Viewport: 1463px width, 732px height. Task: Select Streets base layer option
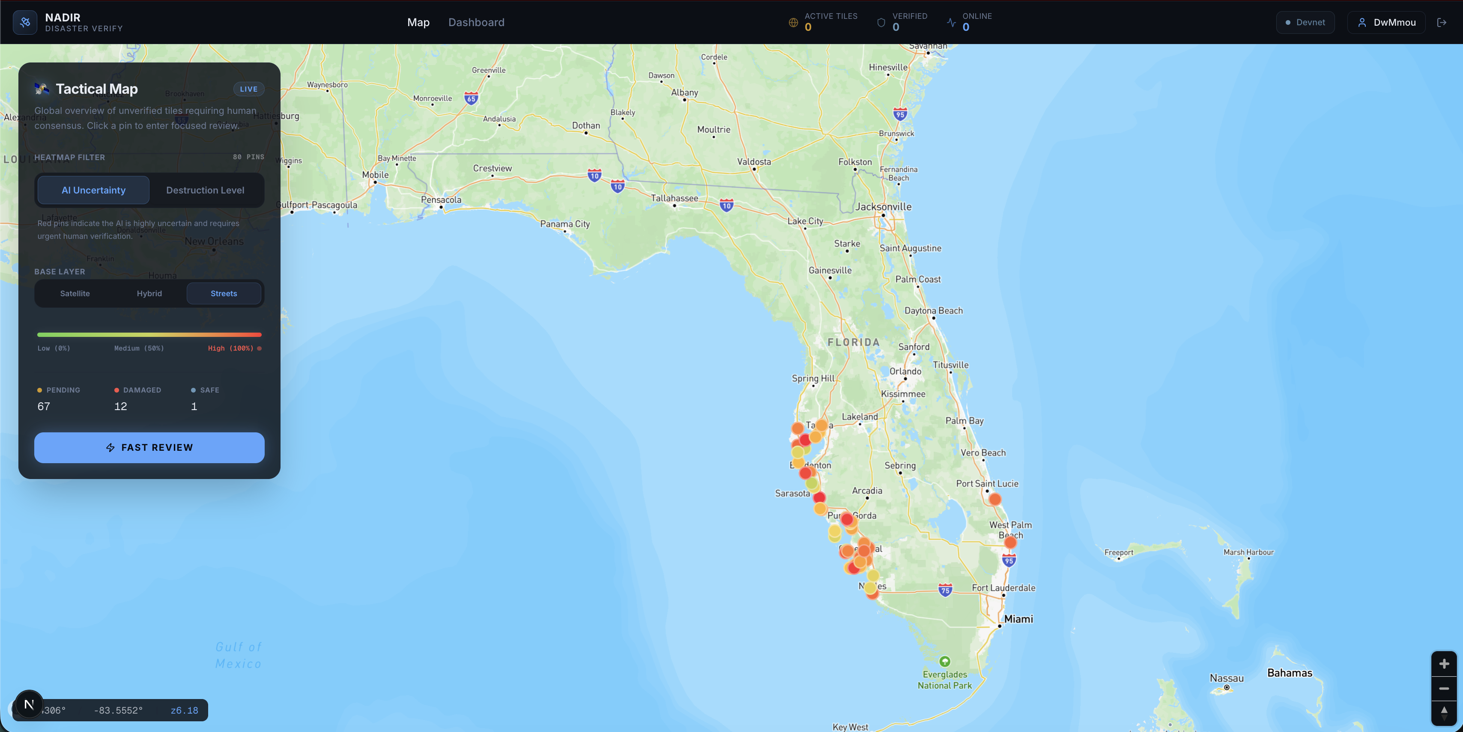point(224,293)
